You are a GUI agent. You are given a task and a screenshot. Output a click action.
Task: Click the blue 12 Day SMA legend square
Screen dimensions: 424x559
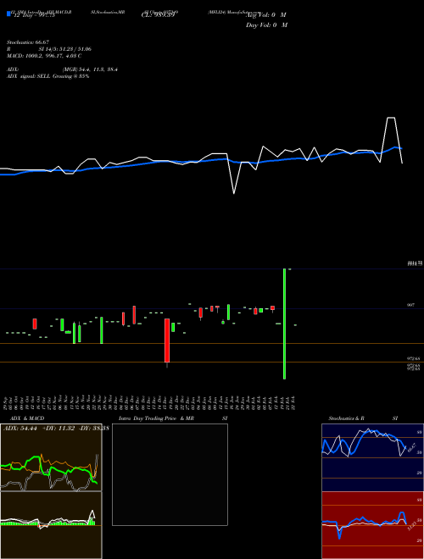8,14
